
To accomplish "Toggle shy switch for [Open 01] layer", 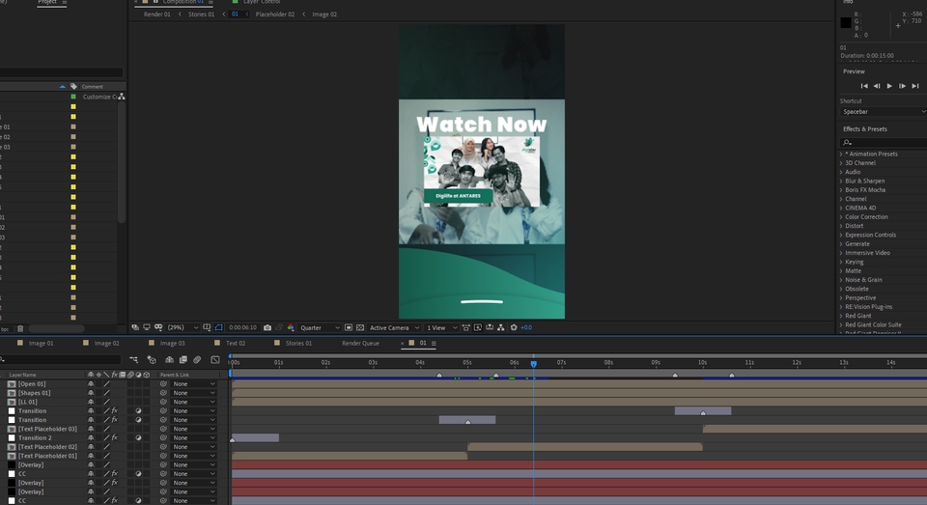I will point(92,384).
